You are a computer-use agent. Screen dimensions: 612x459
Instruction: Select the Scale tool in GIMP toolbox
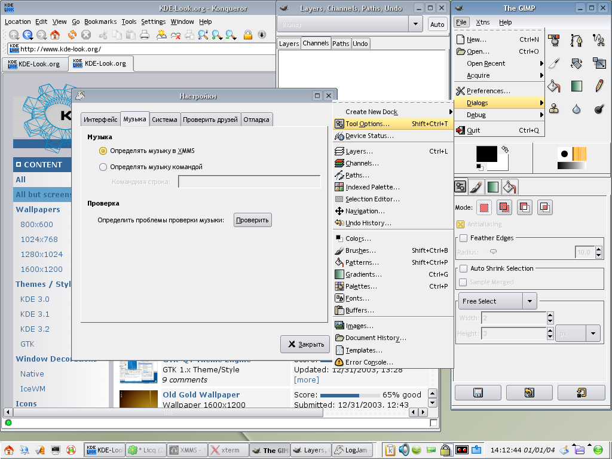point(599,63)
